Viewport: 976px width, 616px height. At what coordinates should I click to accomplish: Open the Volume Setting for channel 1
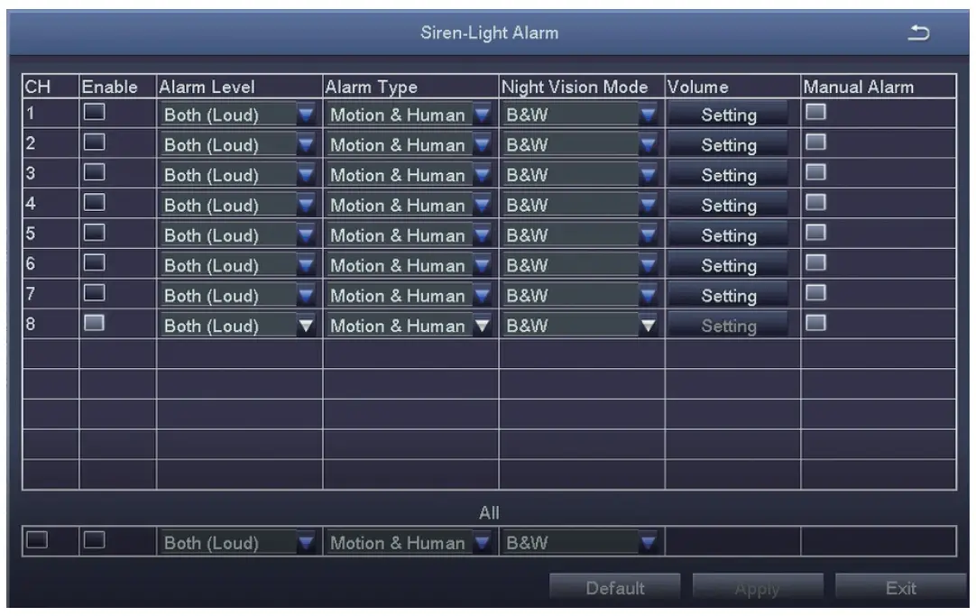tap(729, 115)
